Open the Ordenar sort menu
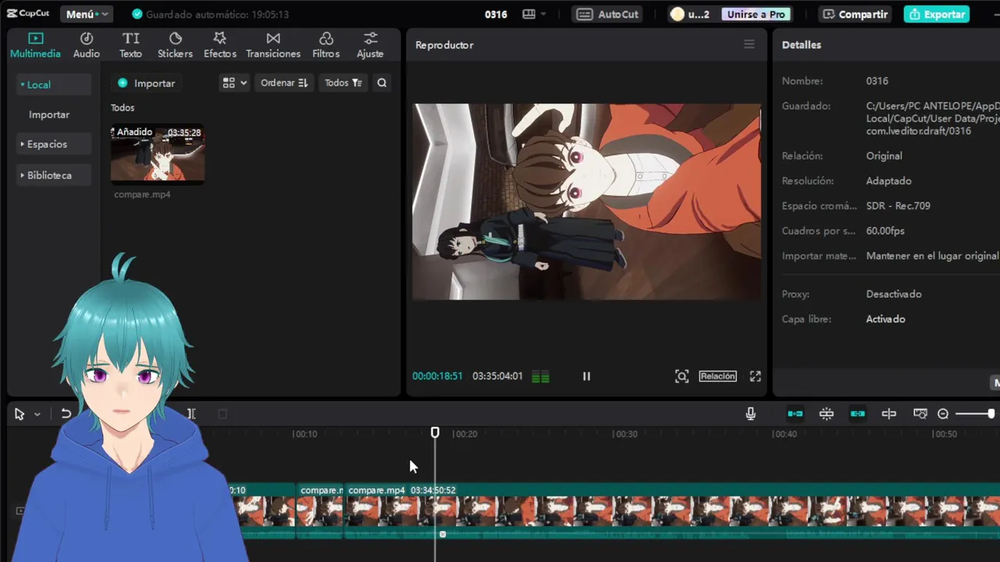This screenshot has height=562, width=1000. tap(284, 83)
